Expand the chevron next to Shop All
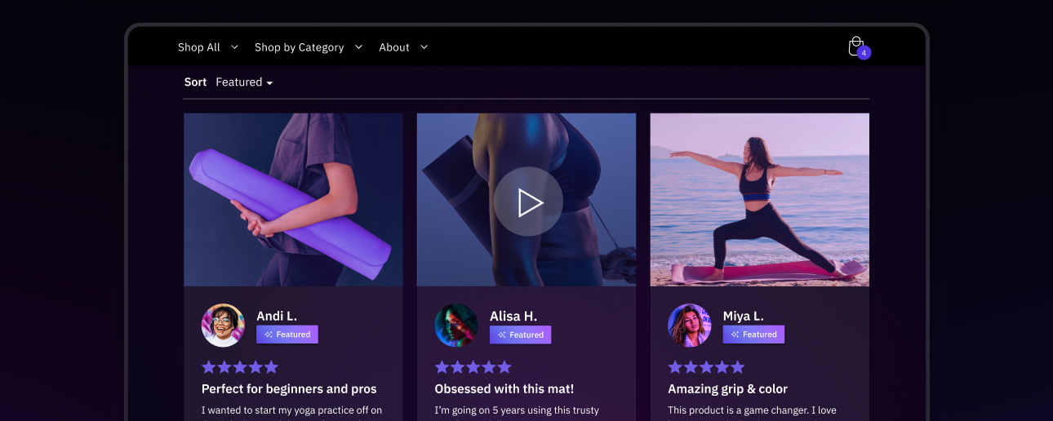Image resolution: width=1053 pixels, height=421 pixels. point(234,47)
